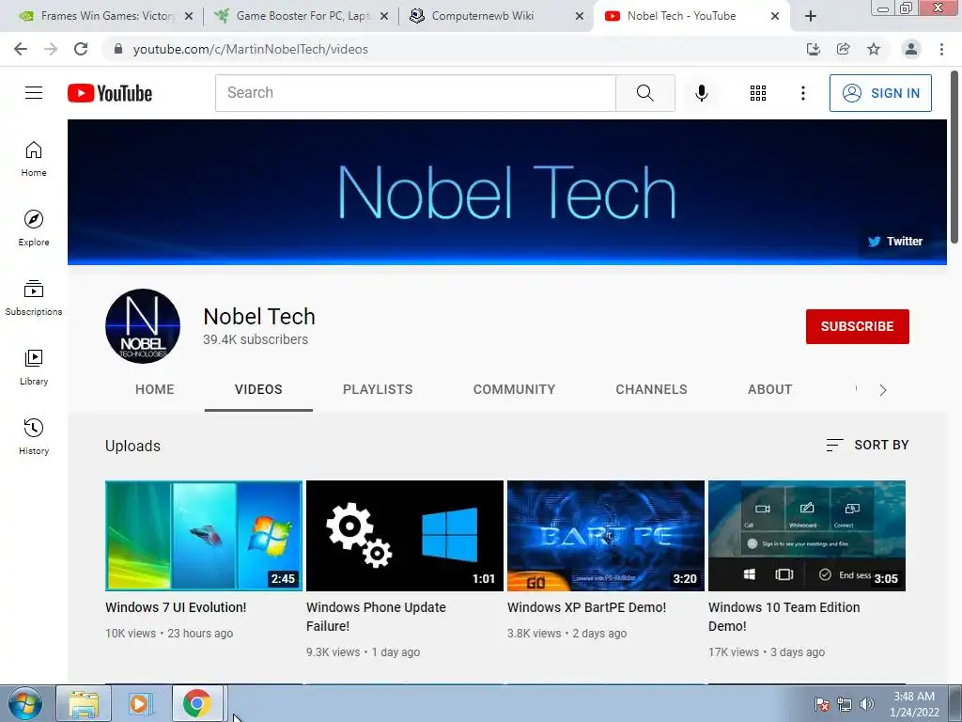Bookmark this page with star icon

[x=874, y=49]
